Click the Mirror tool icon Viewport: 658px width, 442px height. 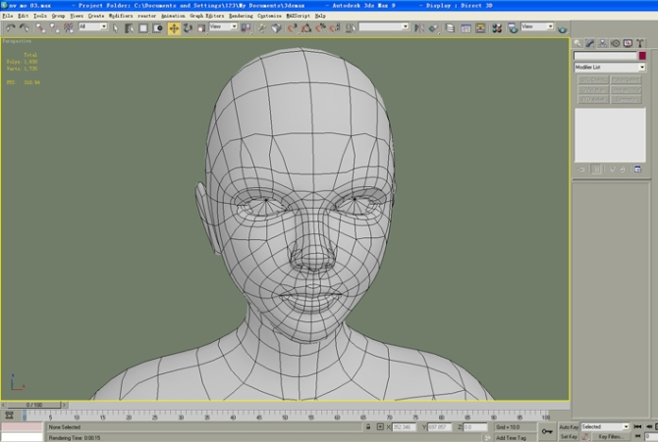[418, 28]
